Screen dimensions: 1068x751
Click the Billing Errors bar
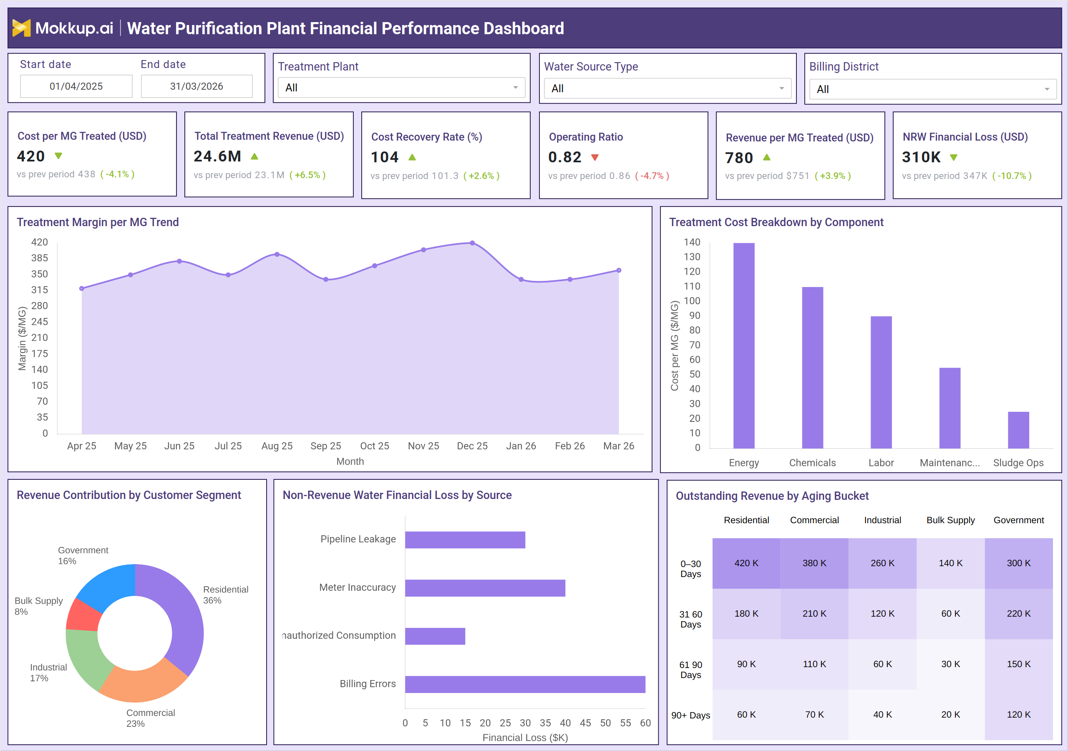click(525, 685)
